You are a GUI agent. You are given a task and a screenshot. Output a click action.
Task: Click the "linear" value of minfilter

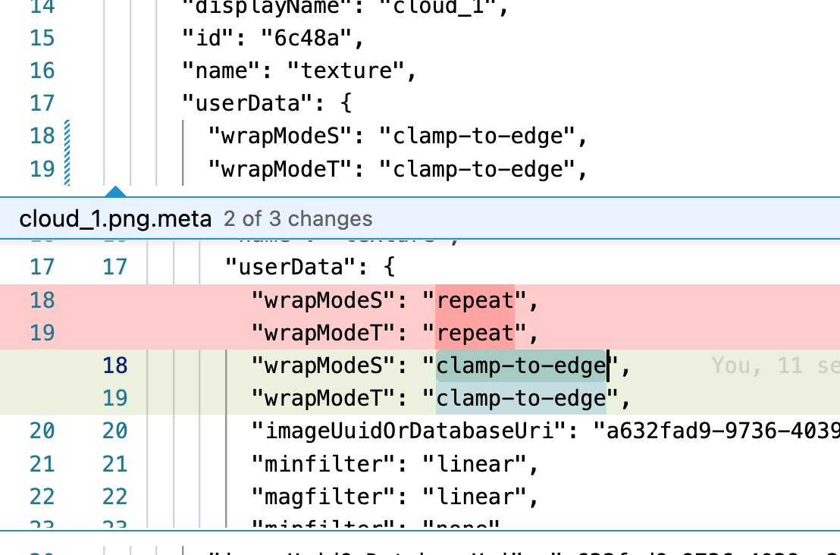(x=470, y=462)
